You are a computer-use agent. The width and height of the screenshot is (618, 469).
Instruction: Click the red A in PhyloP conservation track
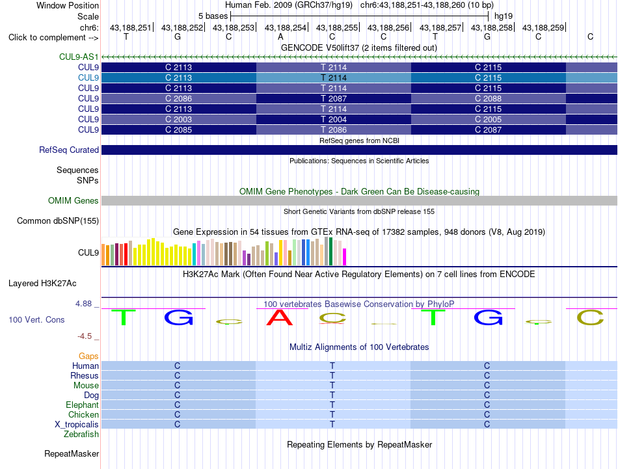[x=280, y=317]
